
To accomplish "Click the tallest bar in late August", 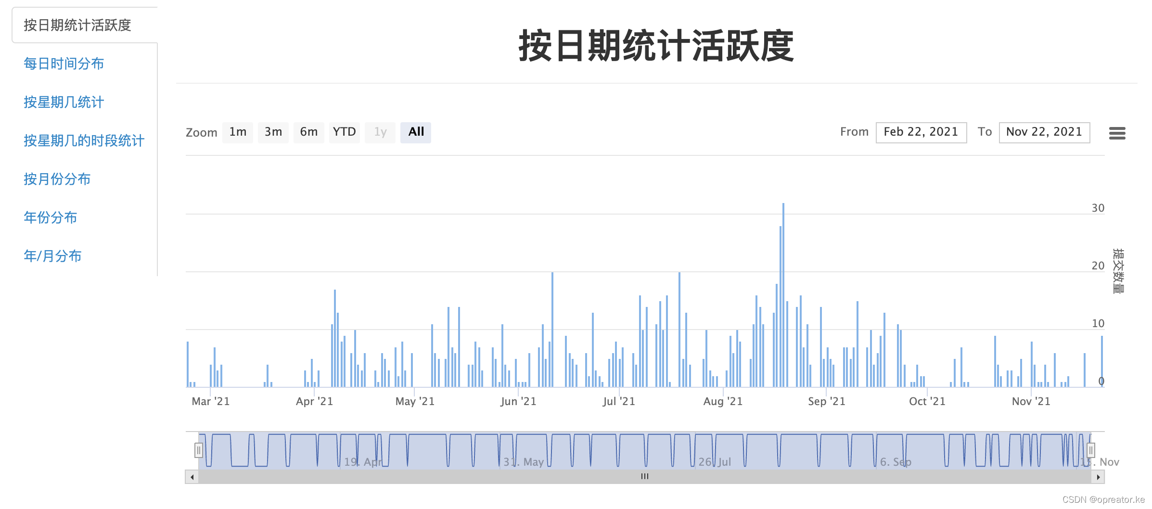I will click(x=783, y=295).
